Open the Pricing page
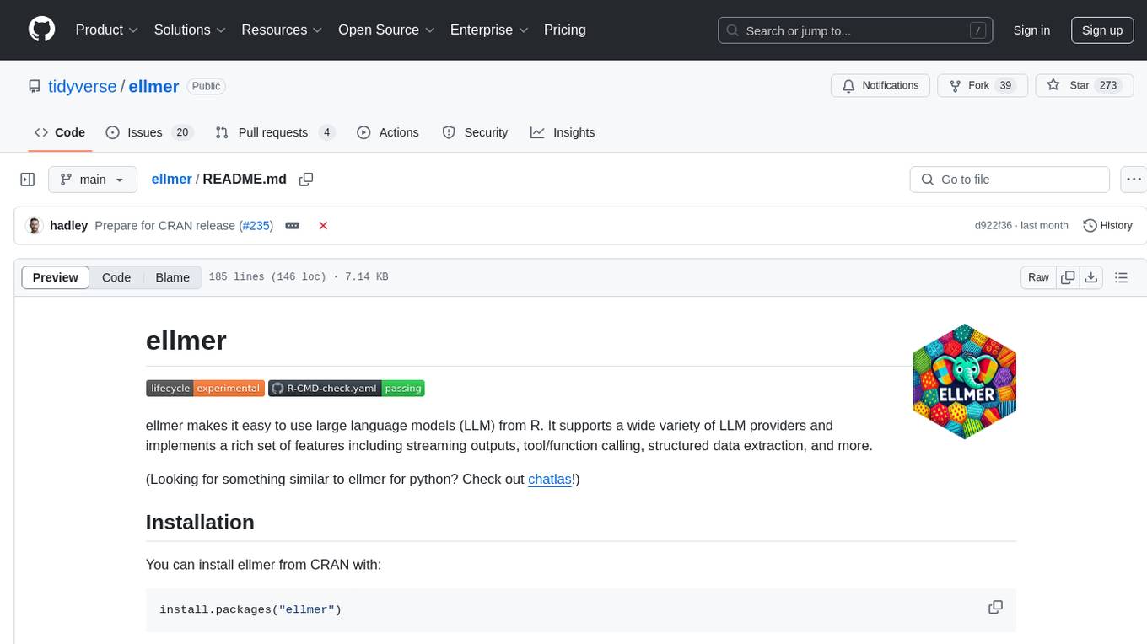The image size is (1147, 644). (x=565, y=30)
